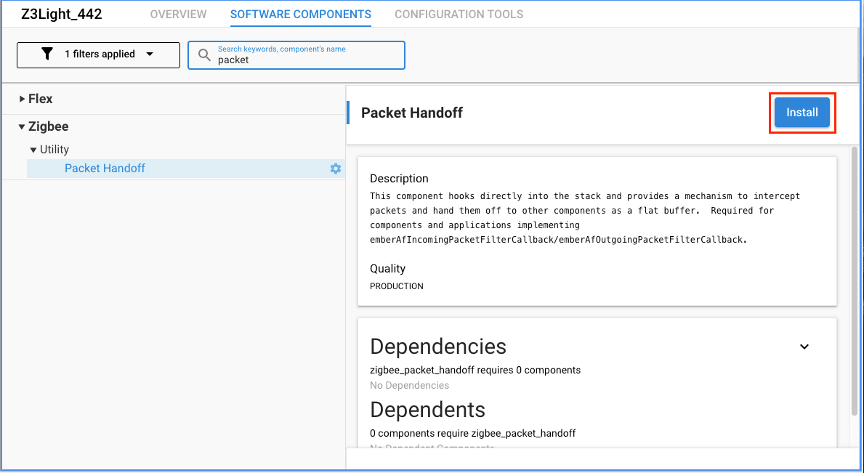Select the Software Components tab

tap(301, 15)
